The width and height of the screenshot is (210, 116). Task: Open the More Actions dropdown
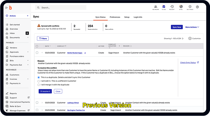click(x=192, y=27)
